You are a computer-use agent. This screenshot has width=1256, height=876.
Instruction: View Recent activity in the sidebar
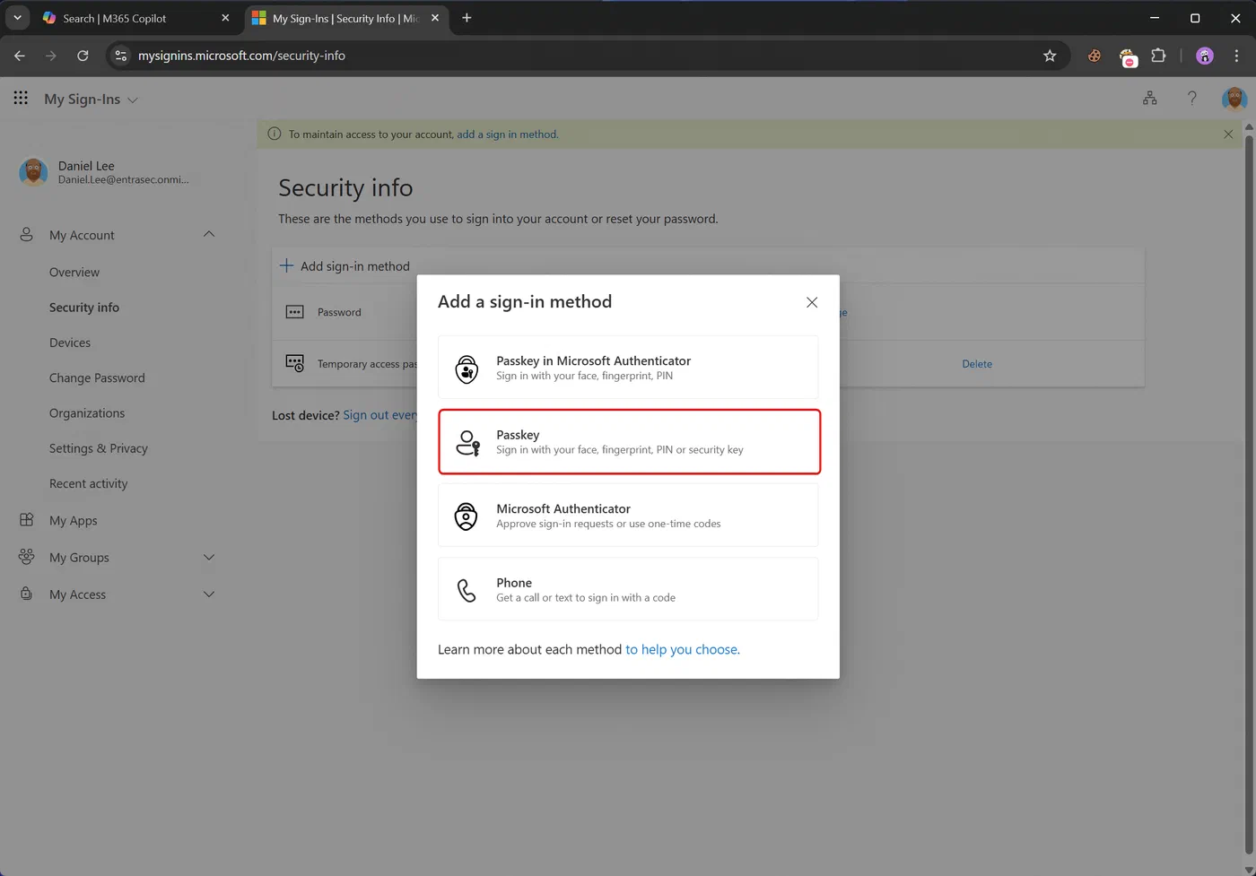click(88, 483)
